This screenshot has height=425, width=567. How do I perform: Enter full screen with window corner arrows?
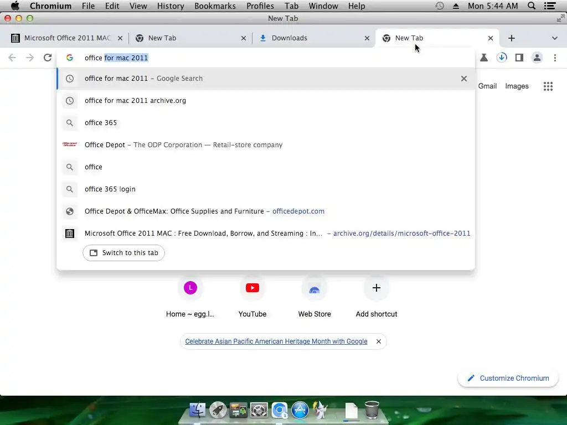[561, 18]
